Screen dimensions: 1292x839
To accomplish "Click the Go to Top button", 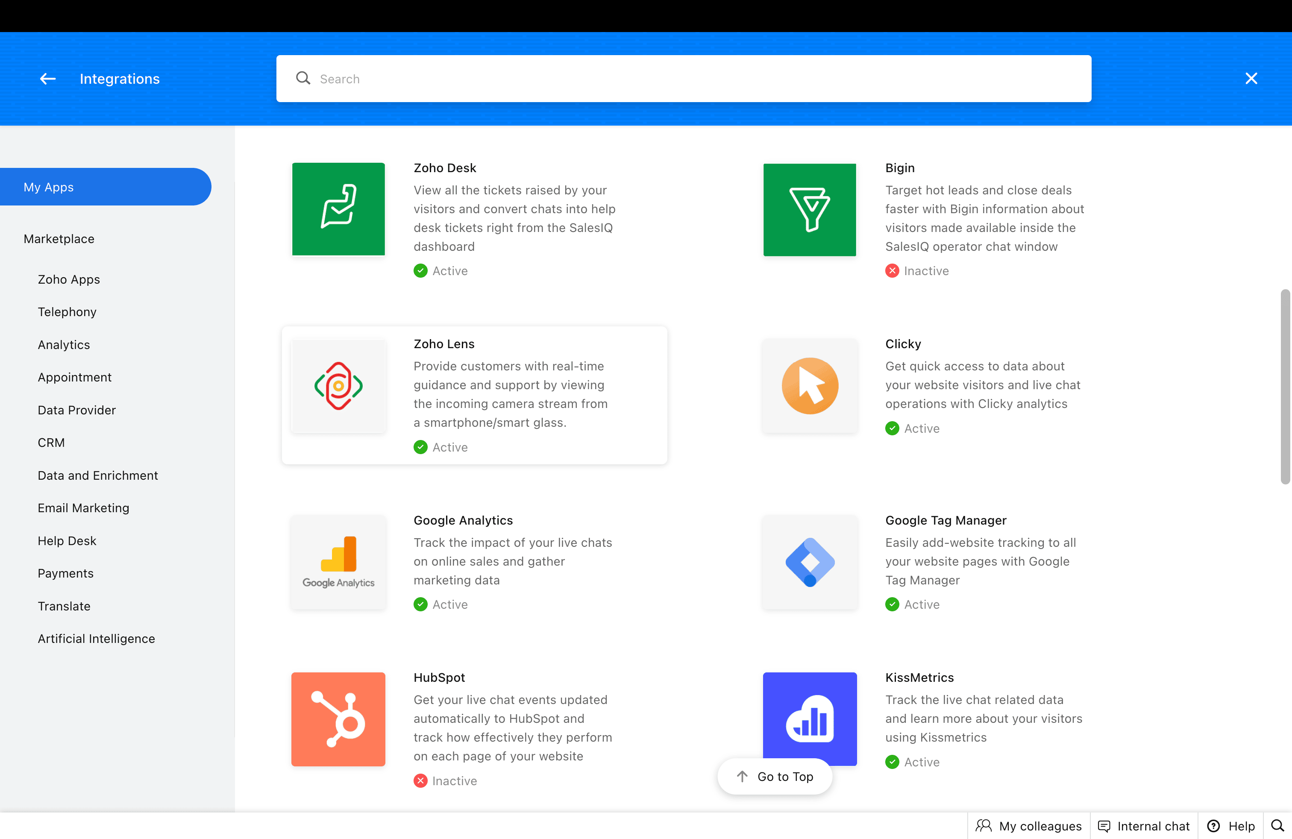I will 775,777.
